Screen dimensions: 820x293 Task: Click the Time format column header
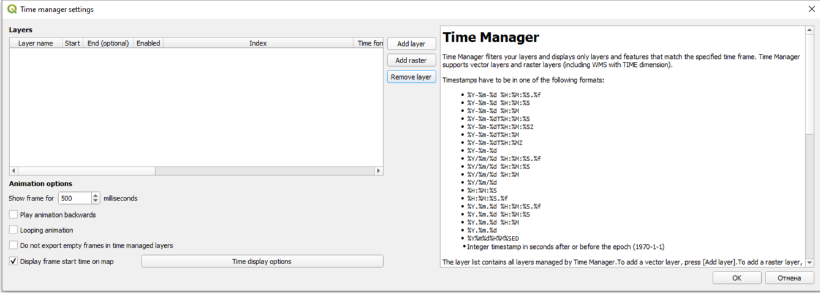368,44
